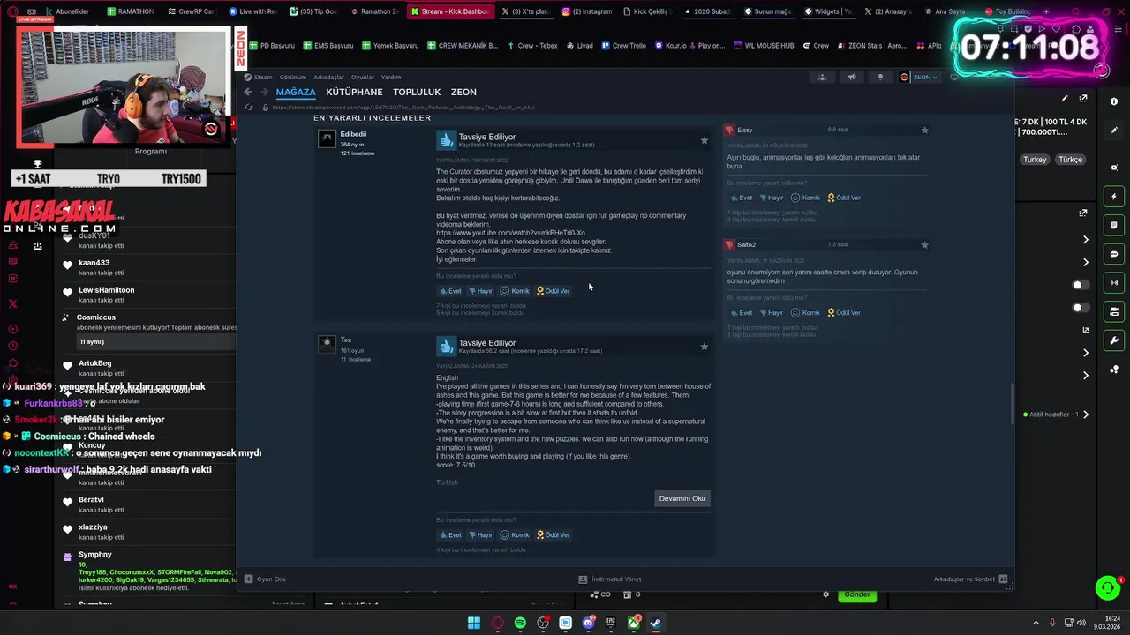Screen dimensions: 1130x635
Task: Open the KÜTÜPHANE tab in Steam
Action: (354, 92)
